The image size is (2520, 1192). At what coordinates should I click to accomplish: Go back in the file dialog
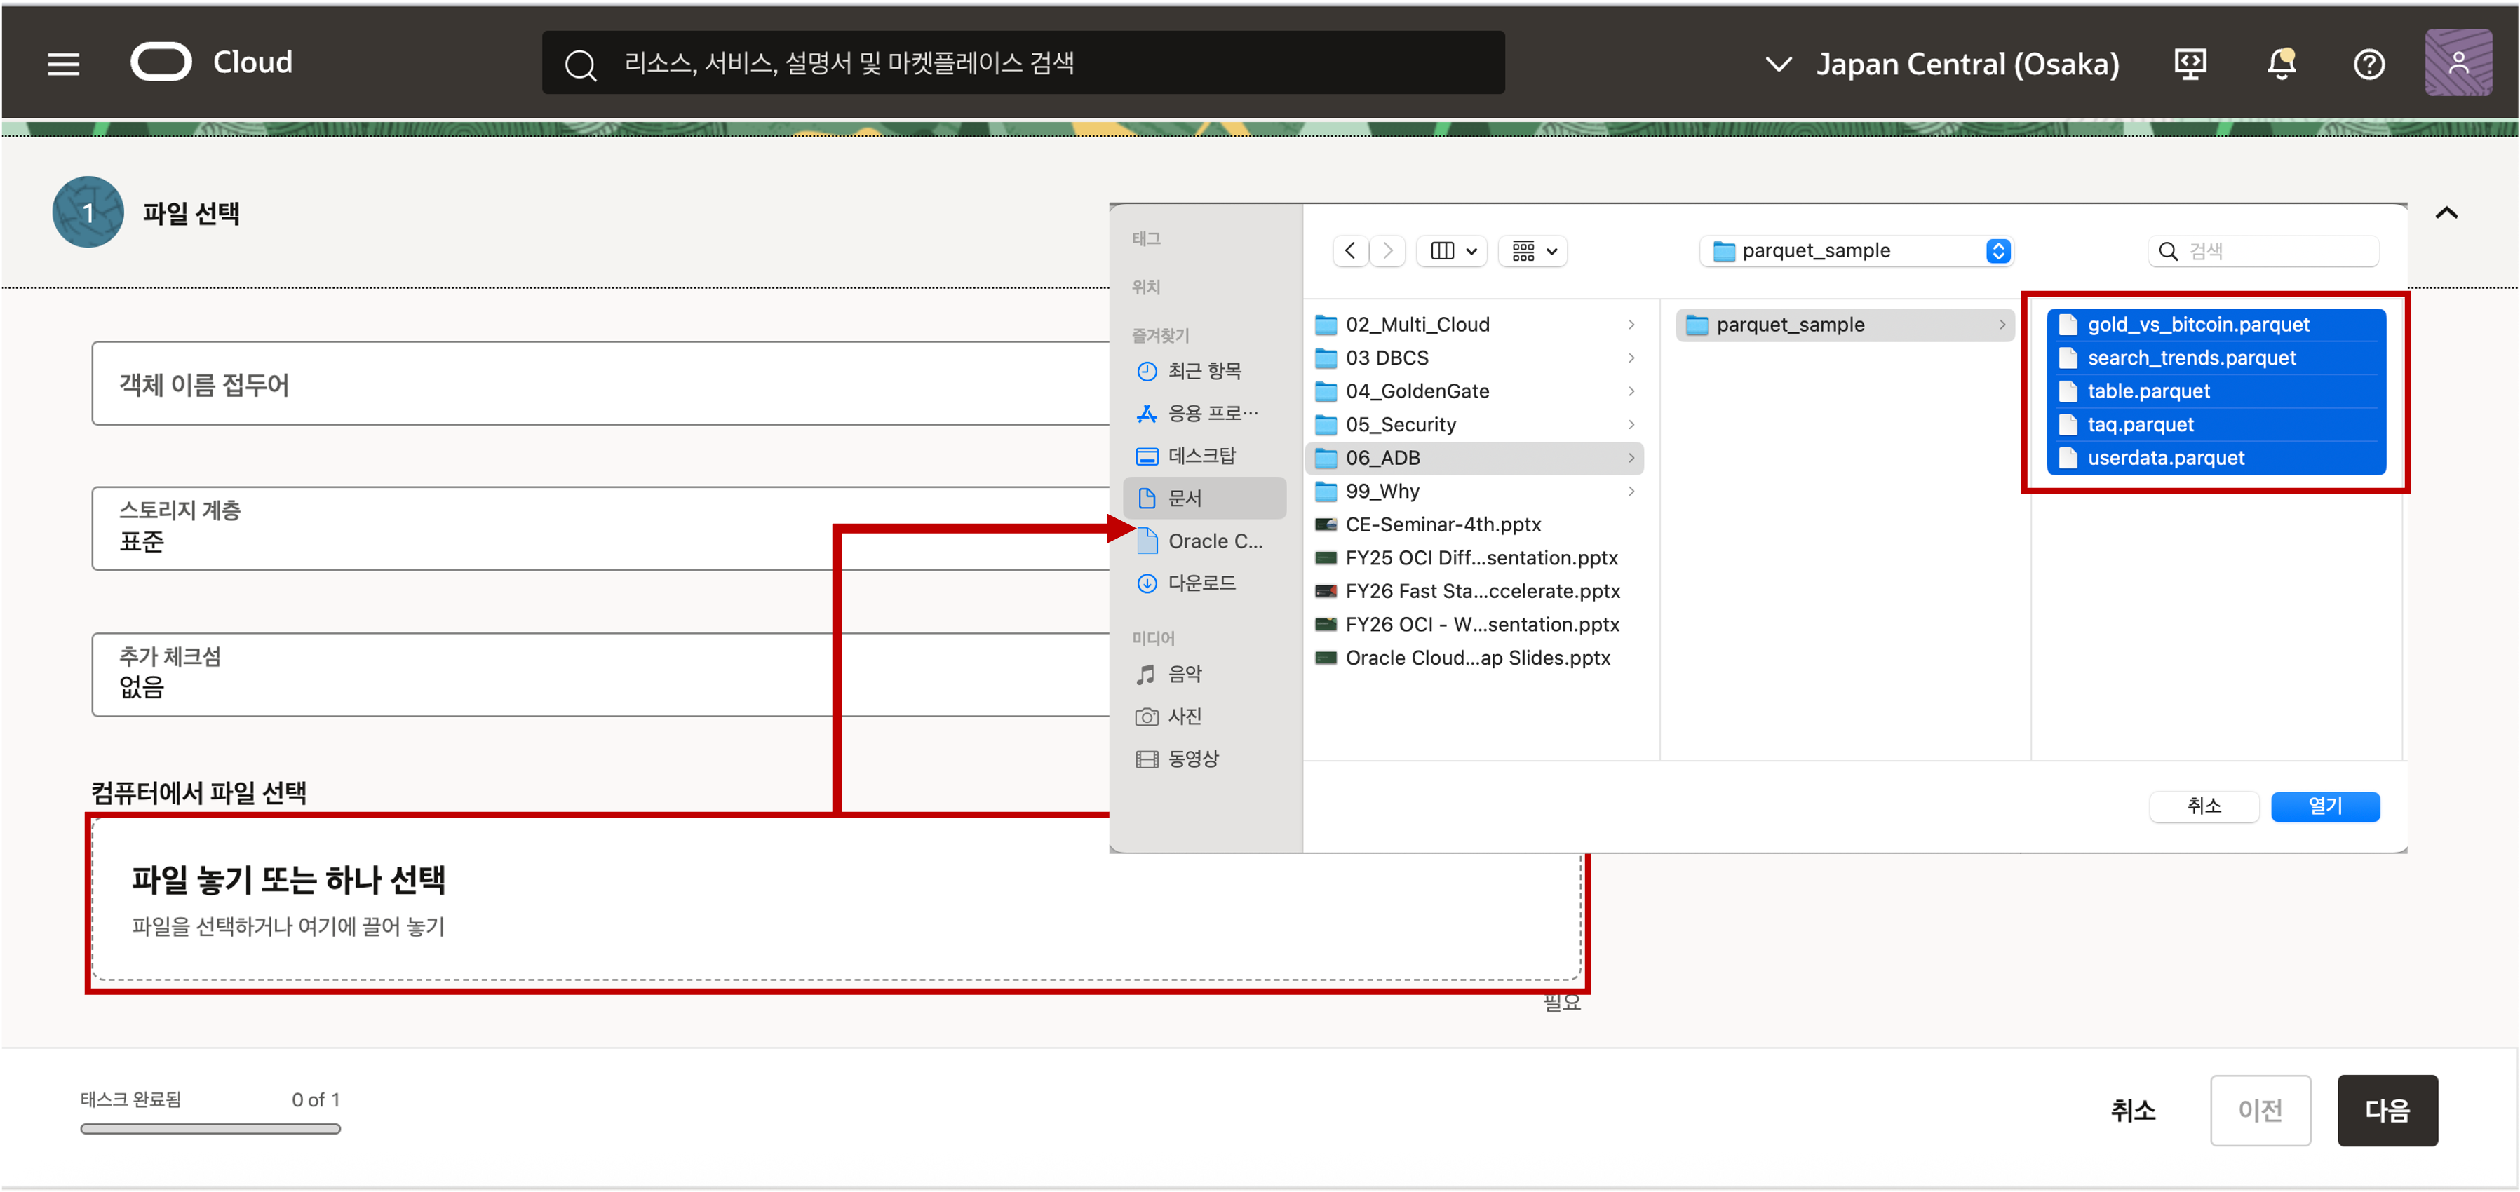(1350, 251)
